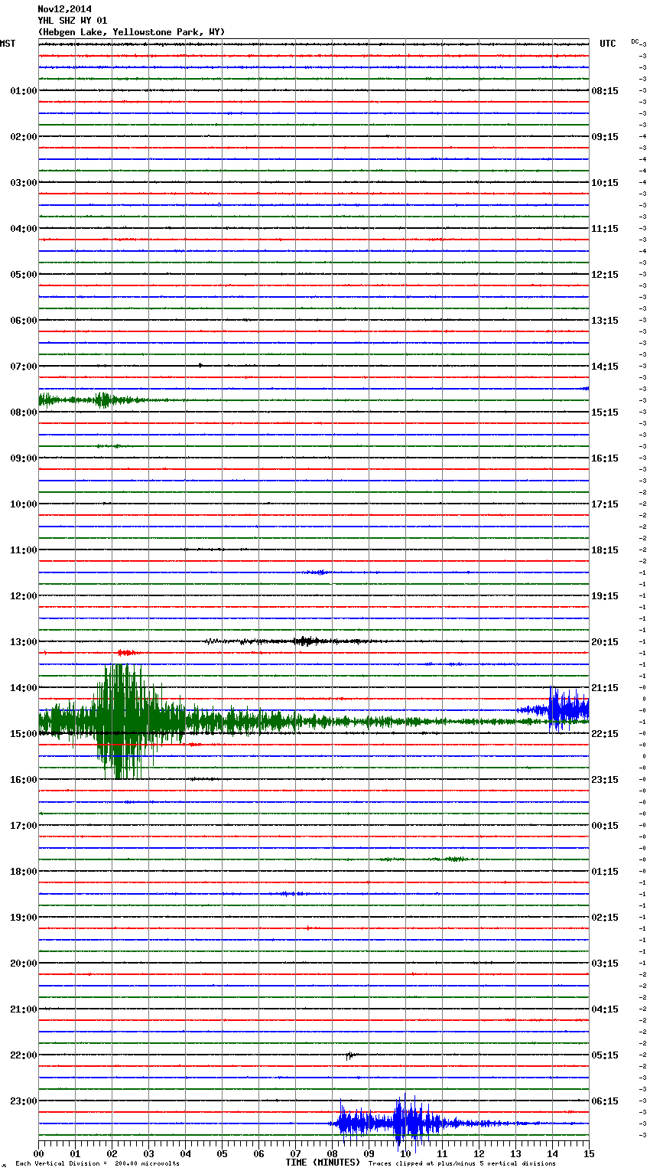The height and width of the screenshot is (1174, 650).
Task: Select the 14:00 MST time label
Action: click(x=23, y=688)
